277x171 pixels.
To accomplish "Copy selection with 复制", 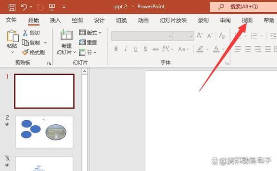I will pyautogui.click(x=31, y=43).
